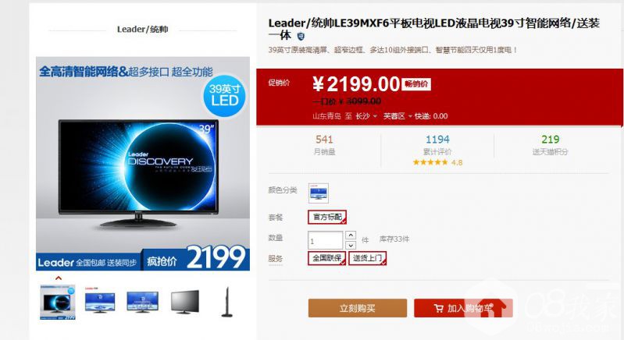
Task: Click the 541 月销量 sales count
Action: pos(324,144)
